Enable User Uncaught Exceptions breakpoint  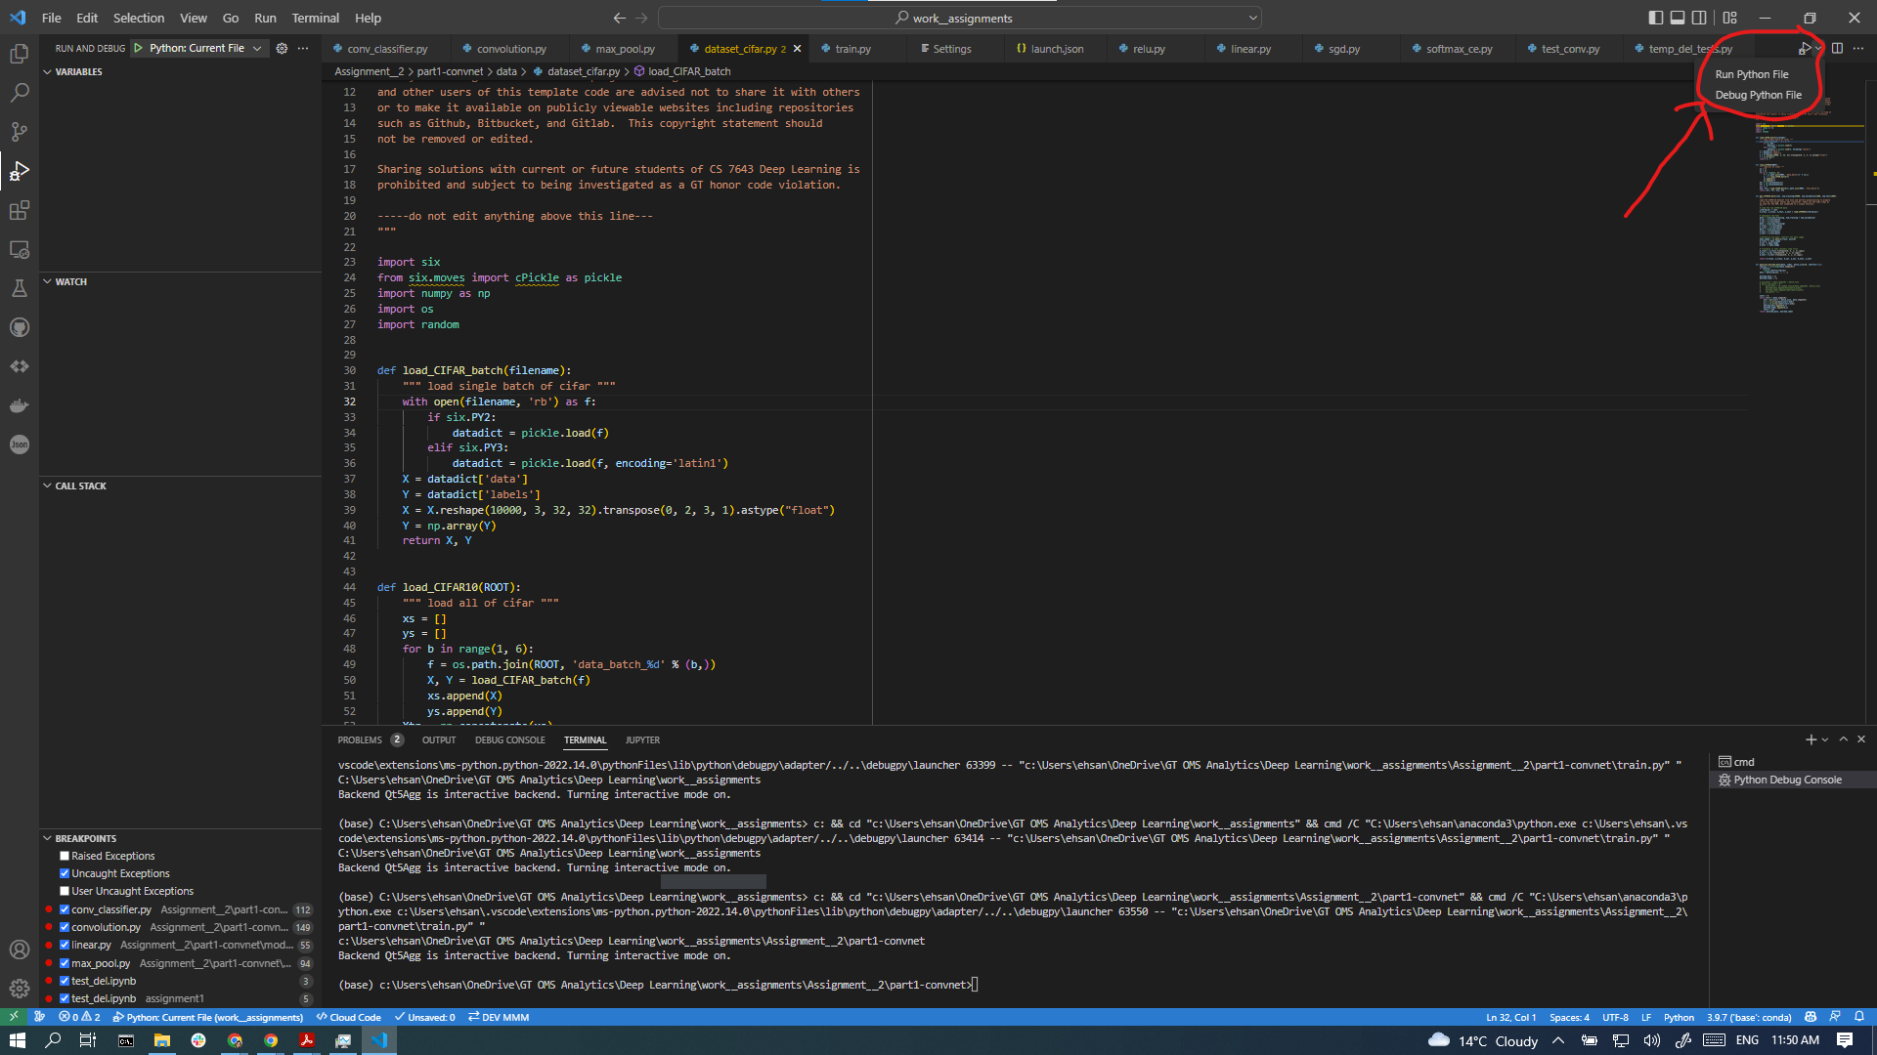(65, 891)
